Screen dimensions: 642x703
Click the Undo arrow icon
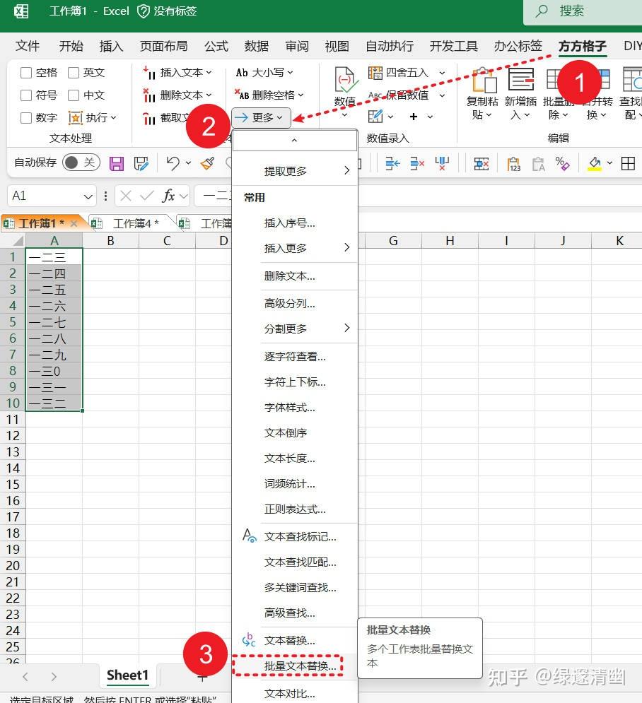coord(173,163)
